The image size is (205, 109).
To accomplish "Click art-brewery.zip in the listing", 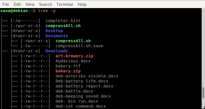I will pyautogui.click(x=74, y=56).
